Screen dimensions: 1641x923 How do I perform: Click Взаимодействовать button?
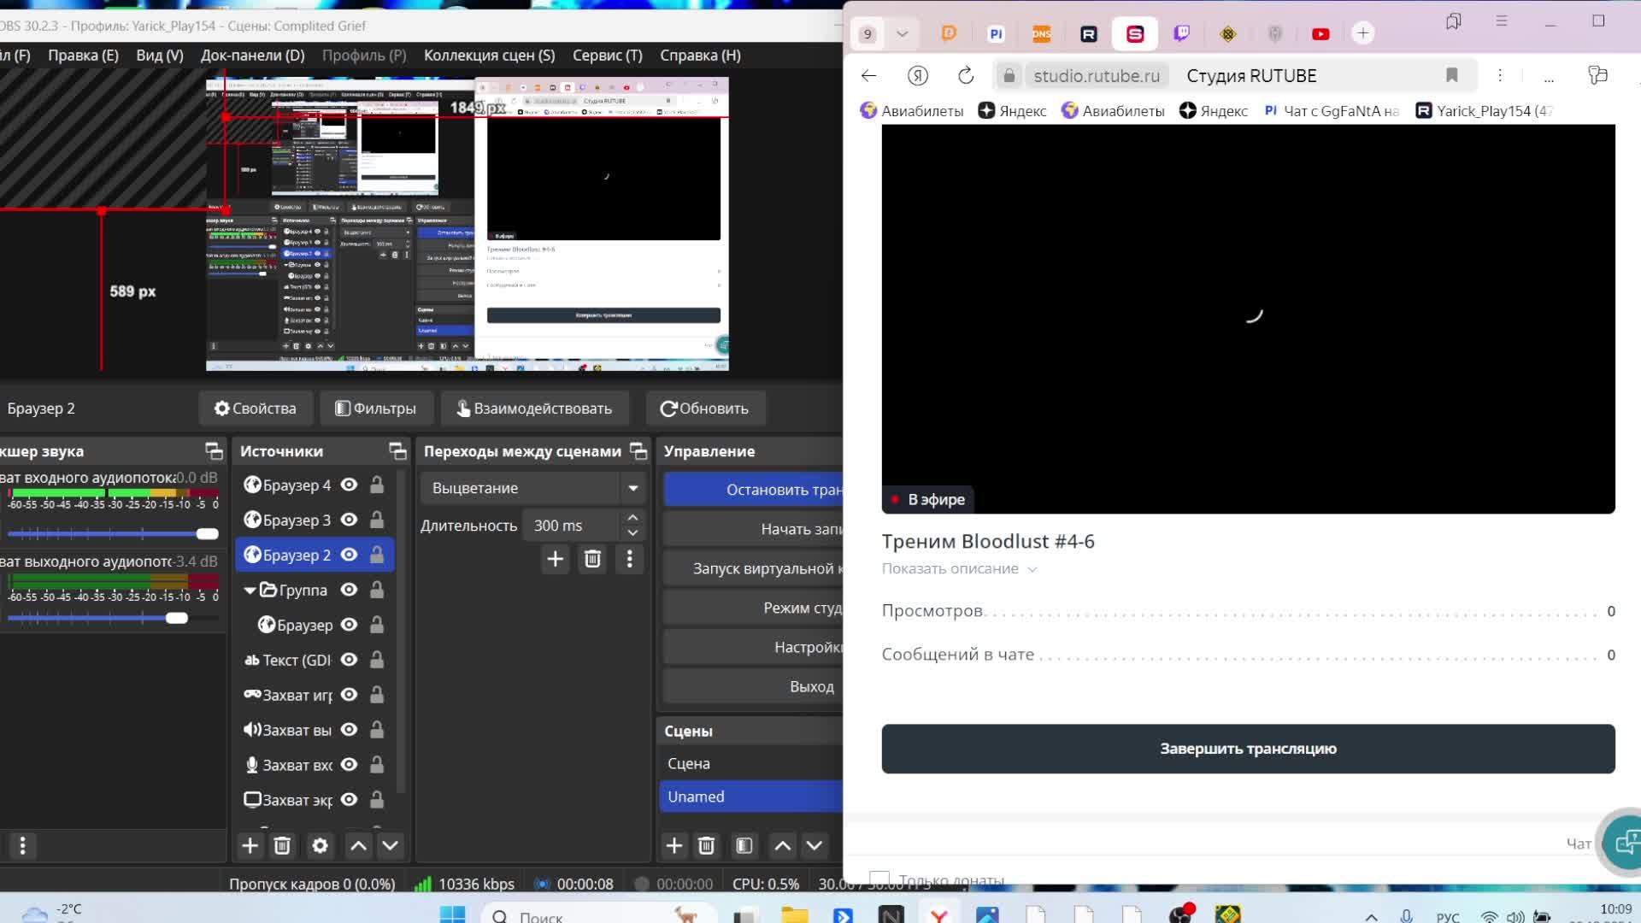[x=534, y=409]
